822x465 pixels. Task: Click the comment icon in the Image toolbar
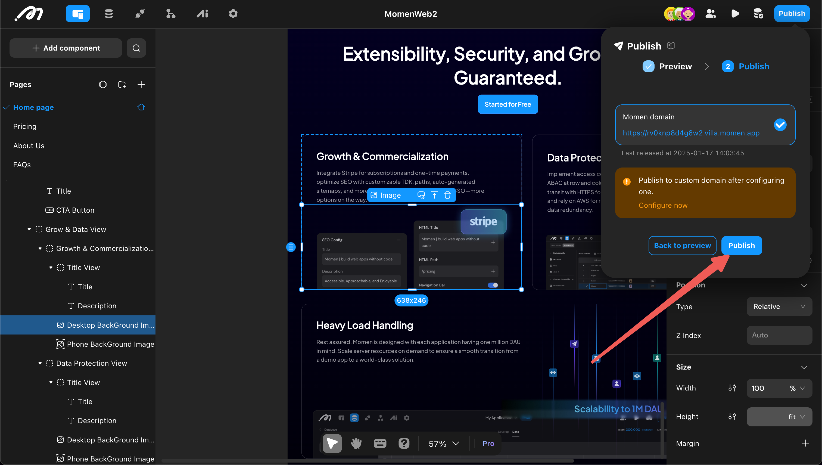click(x=421, y=195)
